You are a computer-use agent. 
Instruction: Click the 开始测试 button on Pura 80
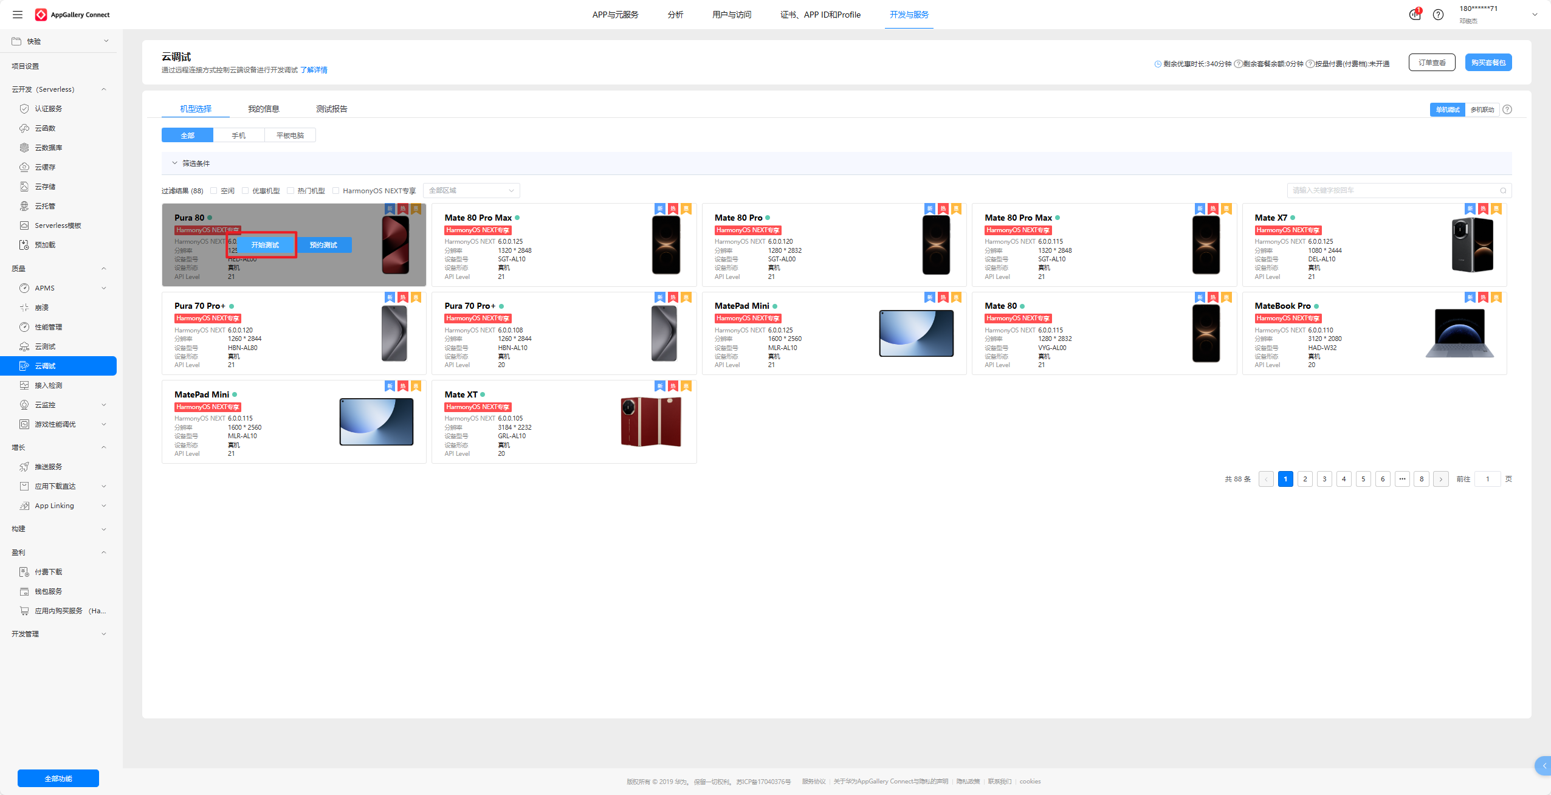pos(265,245)
